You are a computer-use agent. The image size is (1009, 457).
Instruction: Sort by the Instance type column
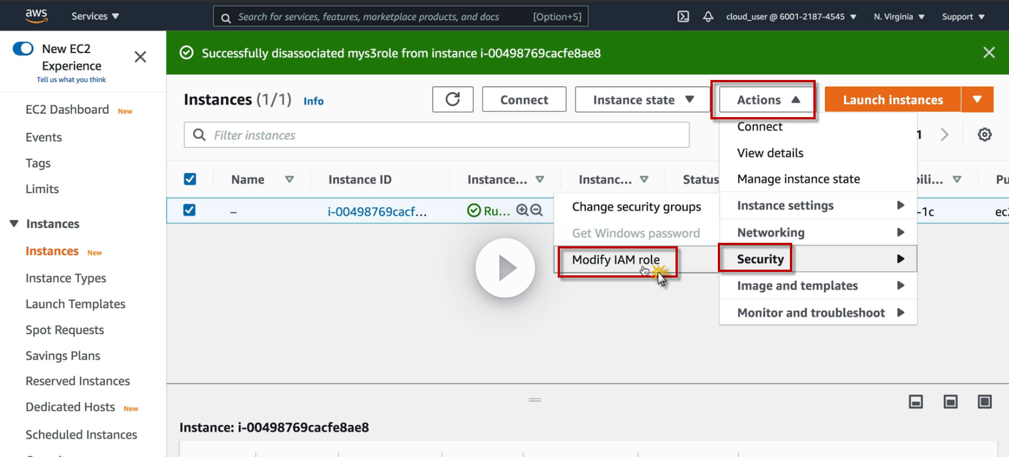coord(644,179)
